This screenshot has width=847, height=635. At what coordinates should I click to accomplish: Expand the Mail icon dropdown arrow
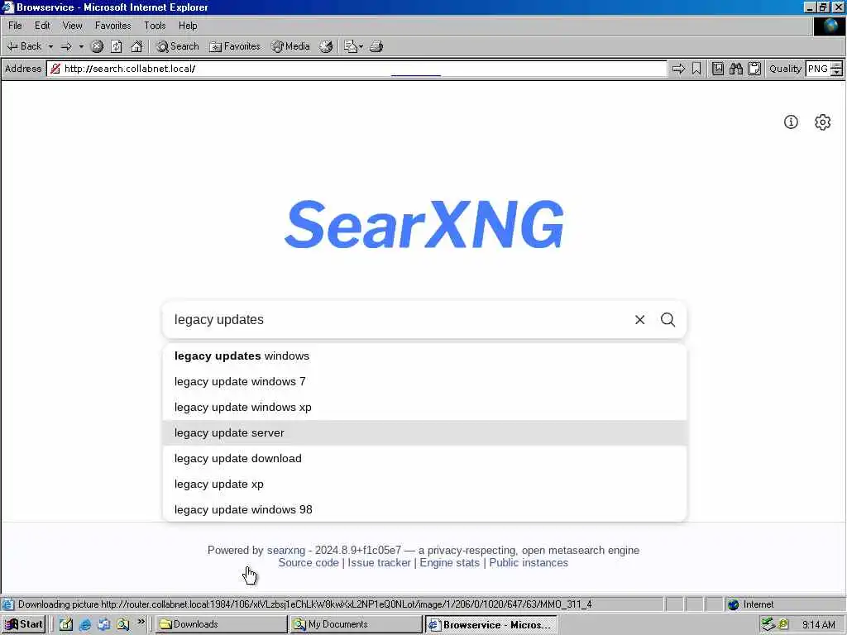(x=361, y=46)
